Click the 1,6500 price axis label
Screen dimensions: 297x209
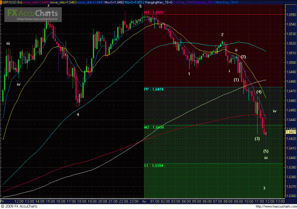(291, 63)
